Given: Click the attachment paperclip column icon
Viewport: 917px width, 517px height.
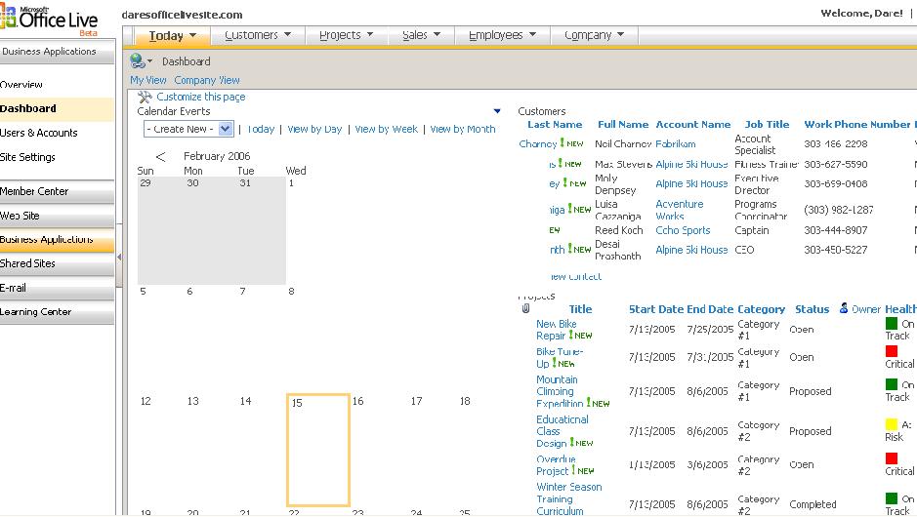Looking at the screenshot, I should tap(526, 309).
